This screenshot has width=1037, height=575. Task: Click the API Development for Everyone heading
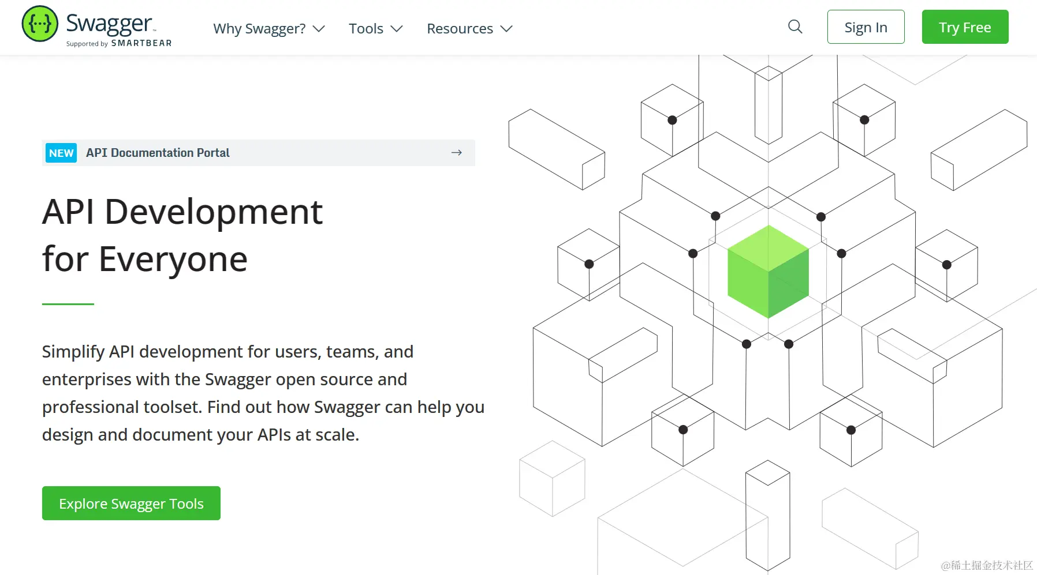[x=182, y=235]
